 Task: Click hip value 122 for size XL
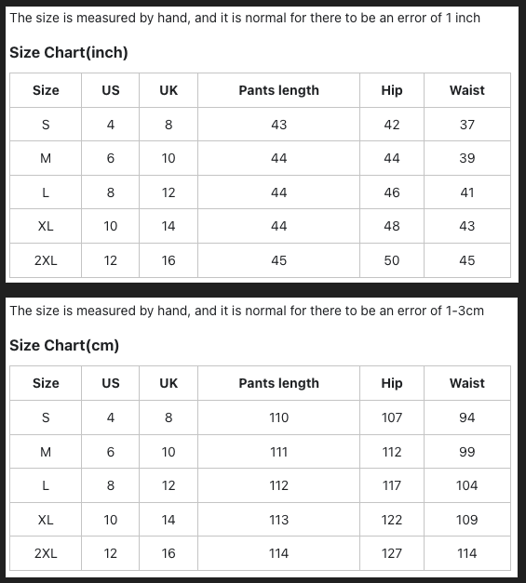pos(392,520)
